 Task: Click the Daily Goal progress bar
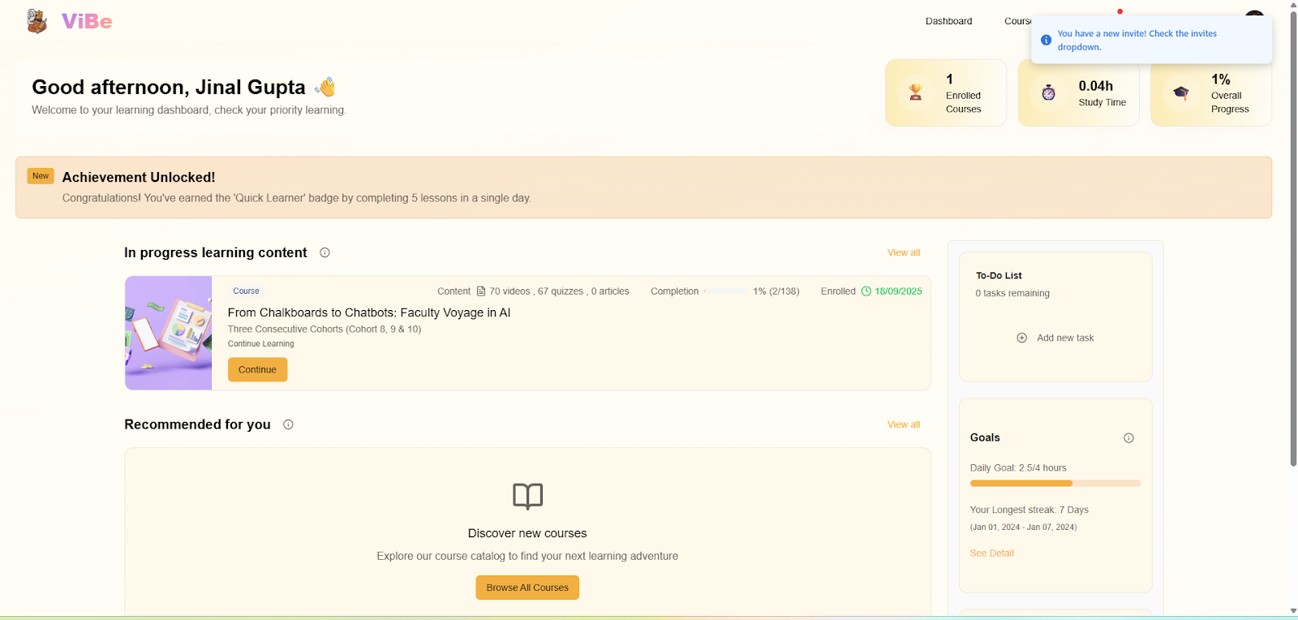tap(1055, 484)
